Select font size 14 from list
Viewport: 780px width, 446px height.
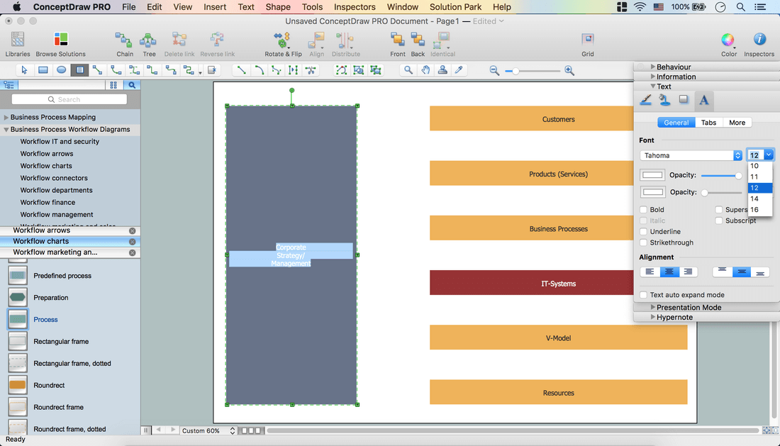[754, 199]
